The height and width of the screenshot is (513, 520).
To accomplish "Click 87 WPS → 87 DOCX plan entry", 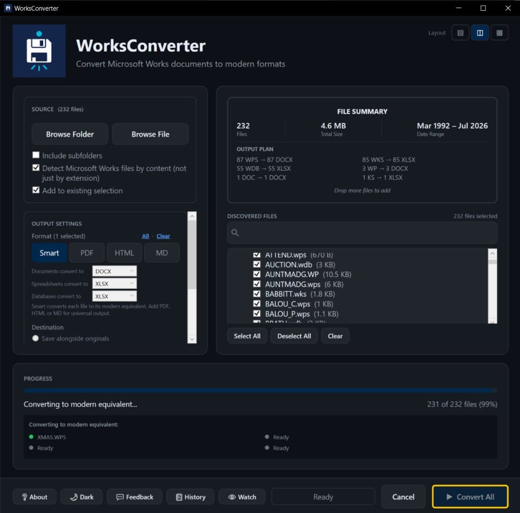I will (x=265, y=160).
